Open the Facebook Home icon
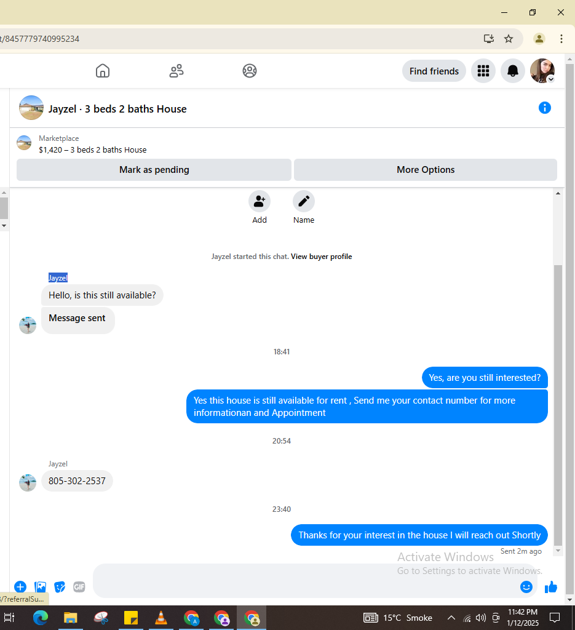575x630 pixels. pos(103,71)
